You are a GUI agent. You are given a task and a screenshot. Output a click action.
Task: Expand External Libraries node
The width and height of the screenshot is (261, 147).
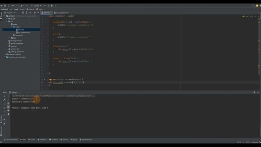coord(4,54)
